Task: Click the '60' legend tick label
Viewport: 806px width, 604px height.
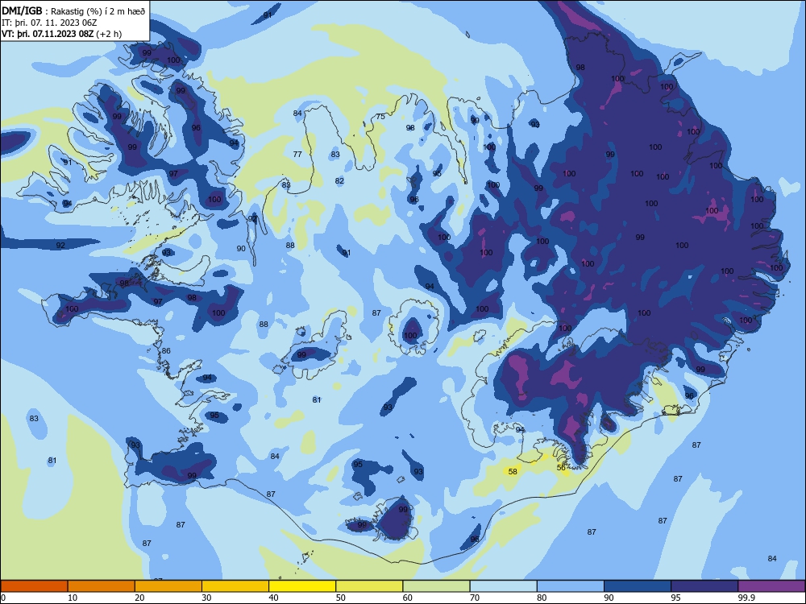Action: point(408,598)
